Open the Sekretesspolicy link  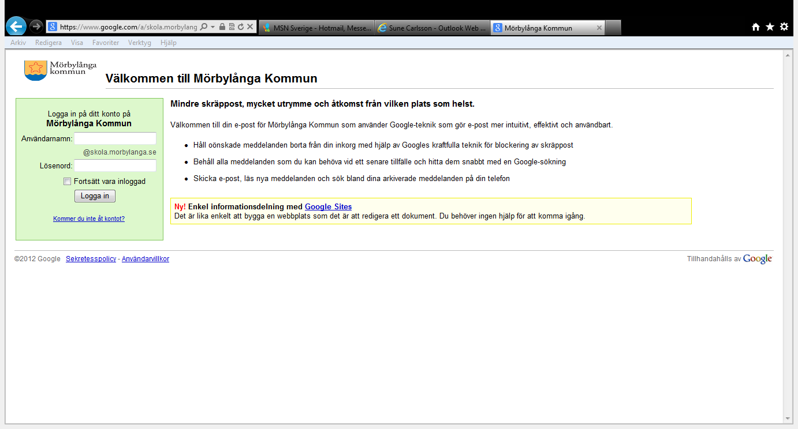(x=91, y=259)
